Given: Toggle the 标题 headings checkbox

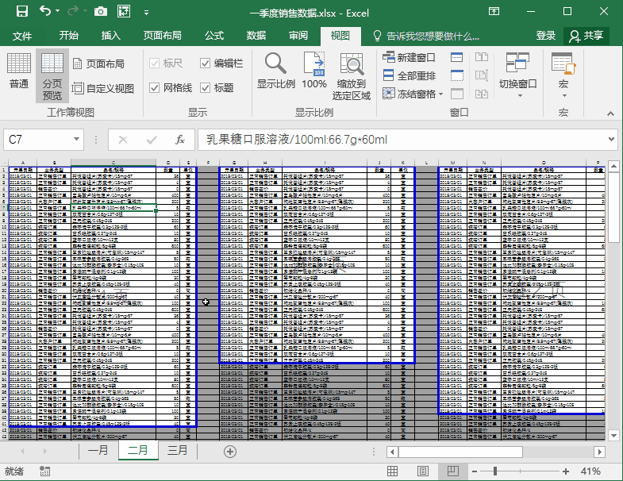Looking at the screenshot, I should coord(206,87).
